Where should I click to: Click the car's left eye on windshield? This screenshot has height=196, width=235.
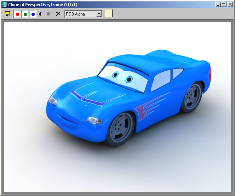tap(116, 75)
